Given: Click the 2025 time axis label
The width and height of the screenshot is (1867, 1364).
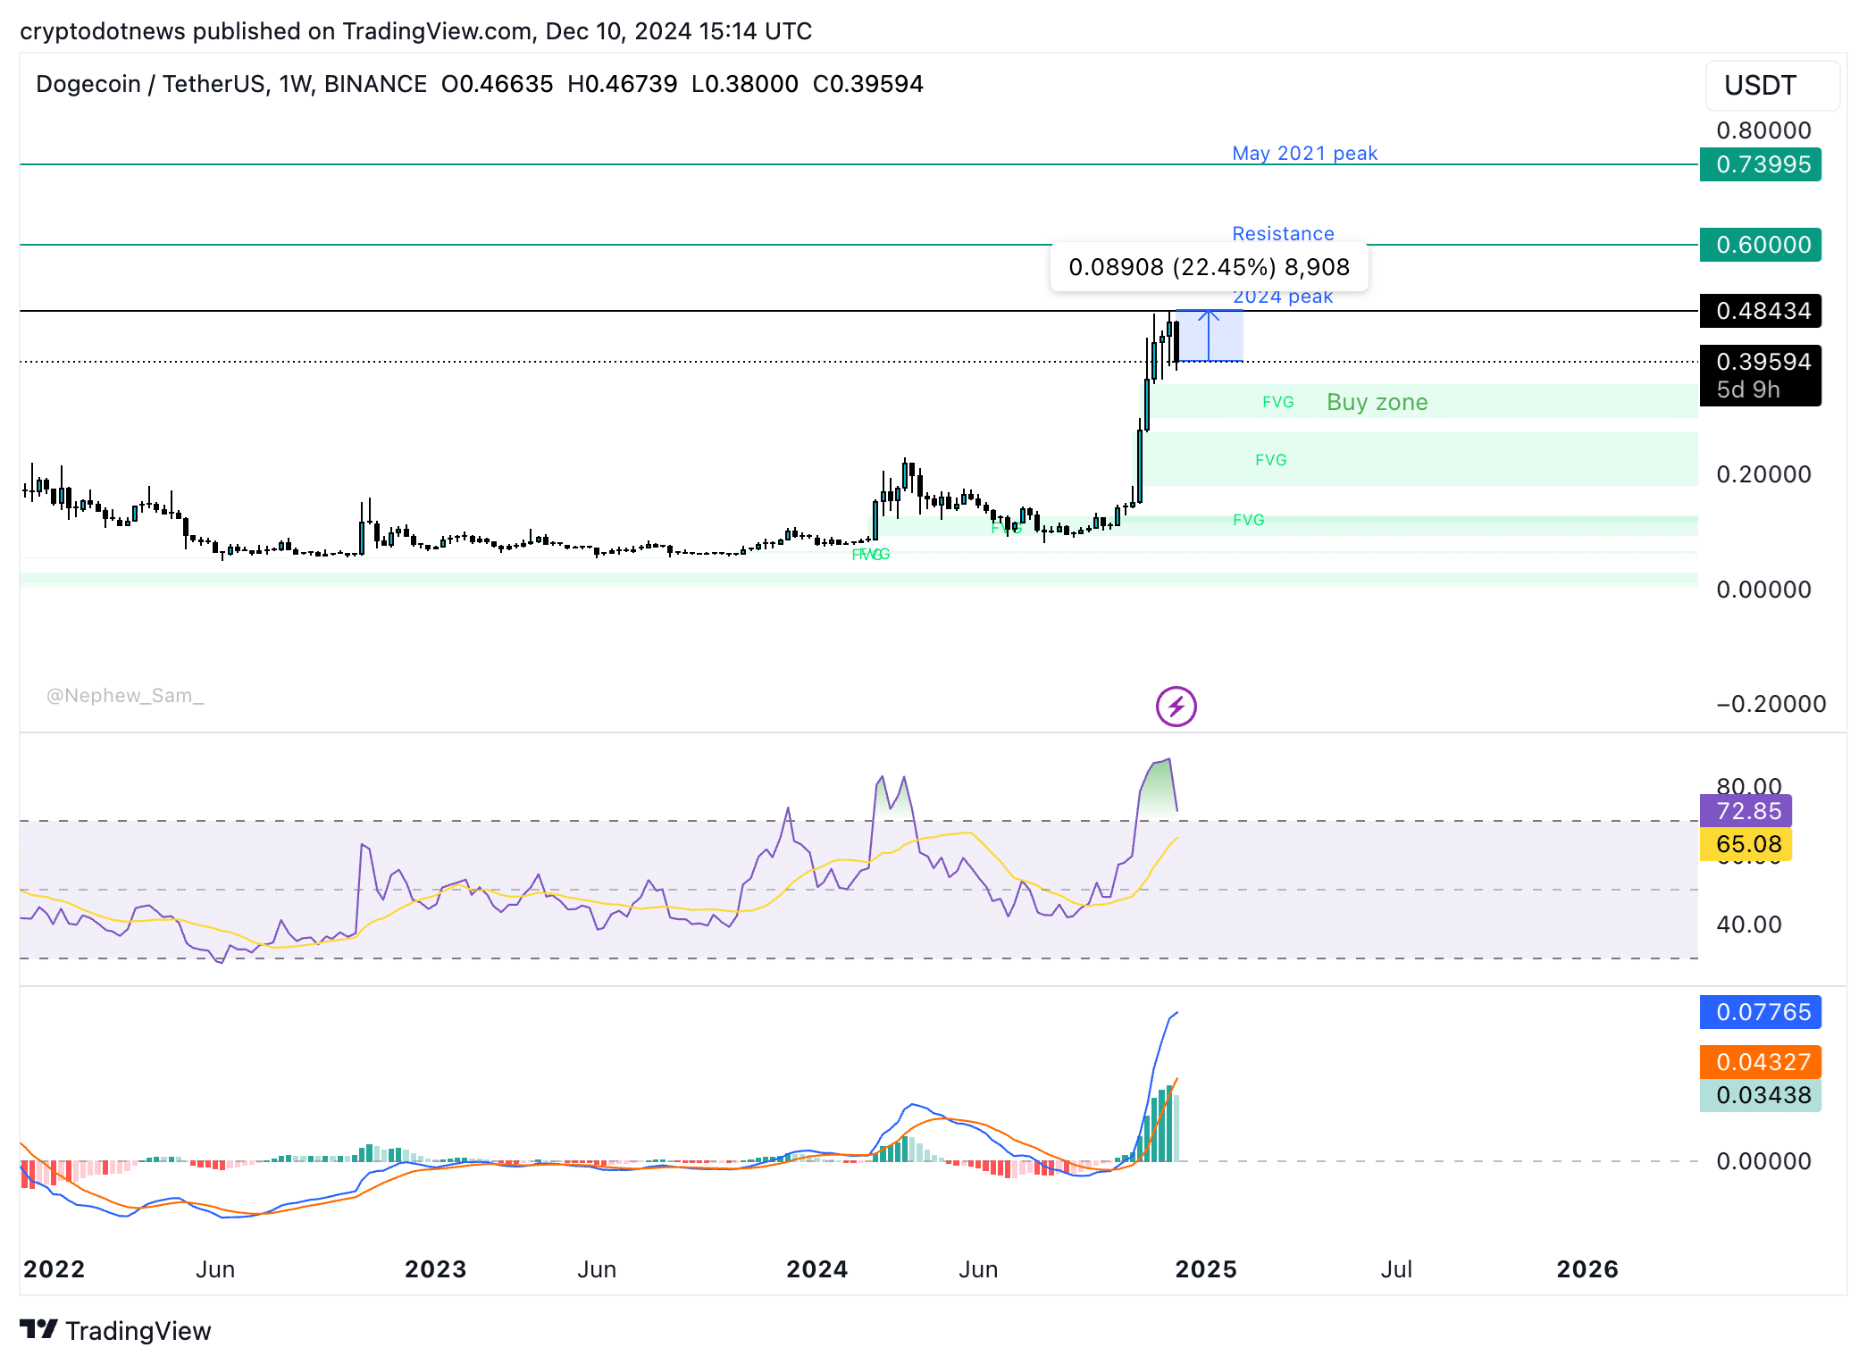Looking at the screenshot, I should click(1205, 1269).
